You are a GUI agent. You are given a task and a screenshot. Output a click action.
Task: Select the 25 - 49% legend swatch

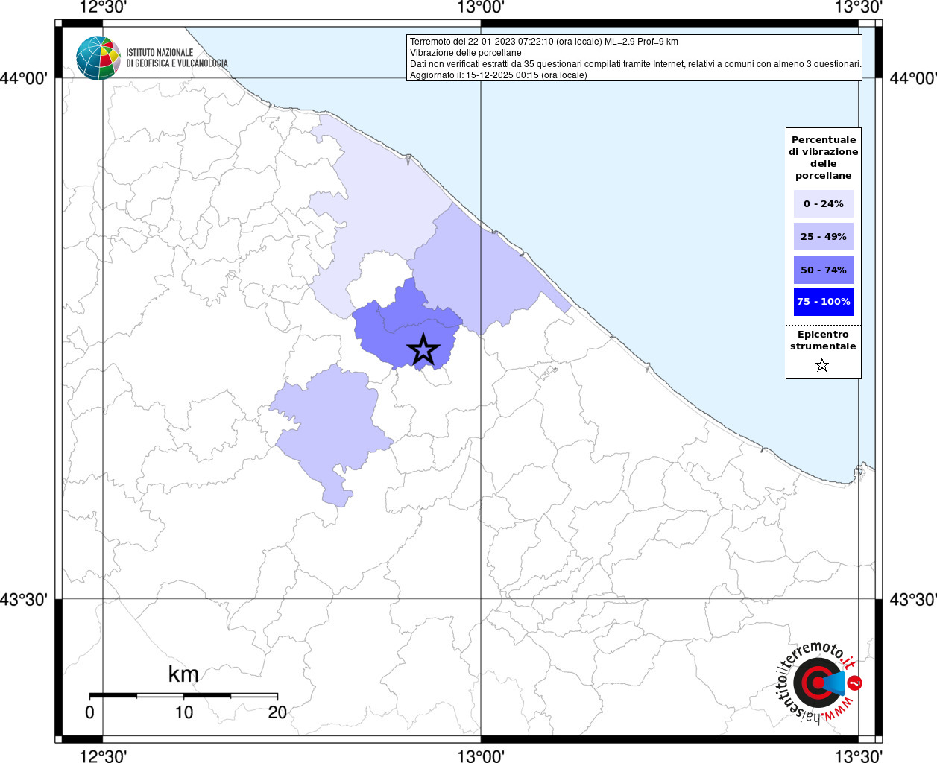click(x=823, y=237)
